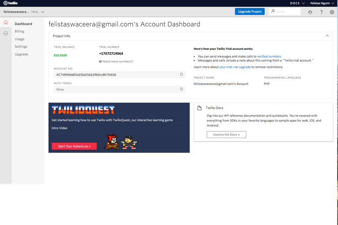This screenshot has width=338, height=225.
Task: Open the home dashboard sidebar icon
Action: pyautogui.click(x=5, y=23)
